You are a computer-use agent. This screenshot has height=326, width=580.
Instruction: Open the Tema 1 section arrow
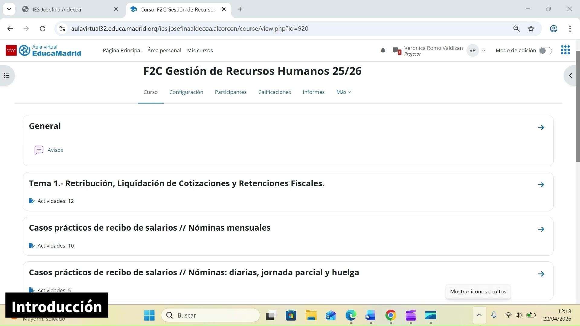[x=541, y=184]
